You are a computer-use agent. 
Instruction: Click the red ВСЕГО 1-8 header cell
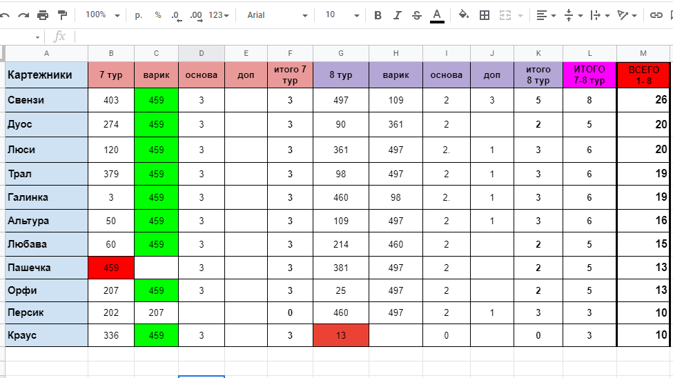point(643,74)
